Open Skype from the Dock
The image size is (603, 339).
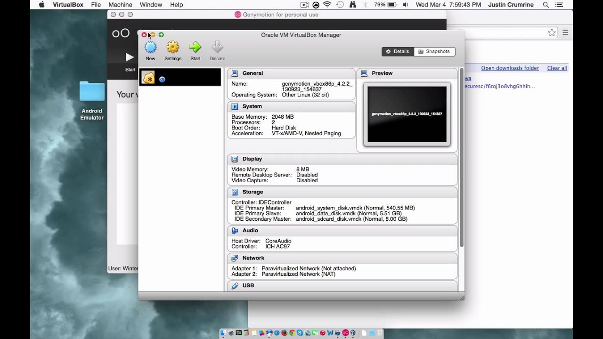[300, 333]
